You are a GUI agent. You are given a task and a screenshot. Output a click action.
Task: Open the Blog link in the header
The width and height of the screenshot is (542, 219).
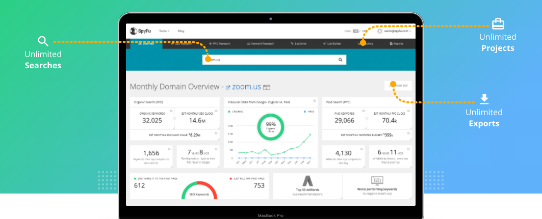click(181, 31)
